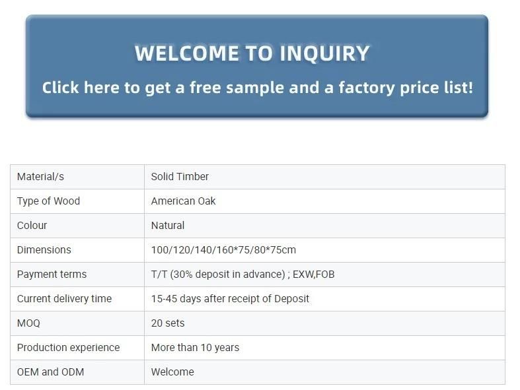Click the 15-45 days delivery value
This screenshot has width=520, height=390.
click(230, 298)
